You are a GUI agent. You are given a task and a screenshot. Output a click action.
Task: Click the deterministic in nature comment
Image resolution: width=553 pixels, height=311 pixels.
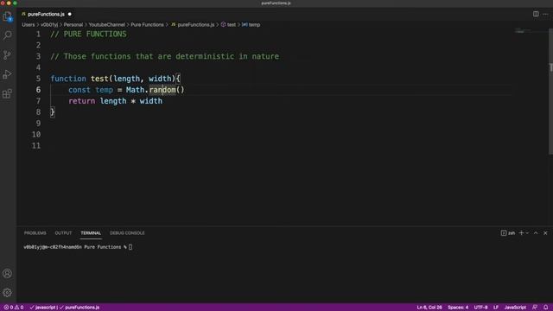227,56
